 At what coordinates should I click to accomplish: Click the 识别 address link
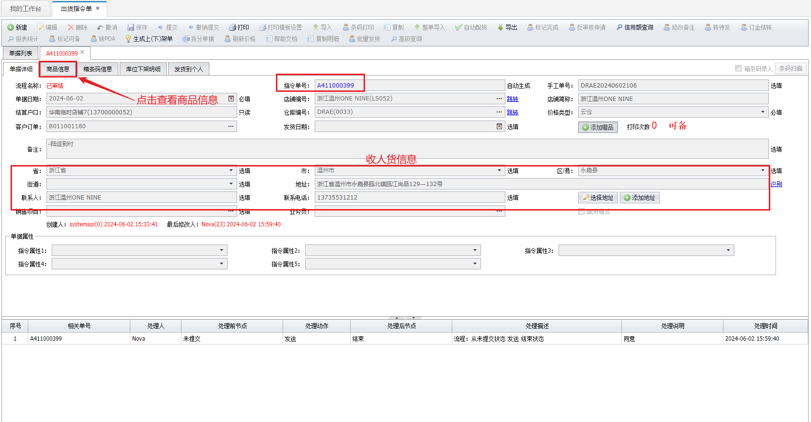pyautogui.click(x=776, y=184)
